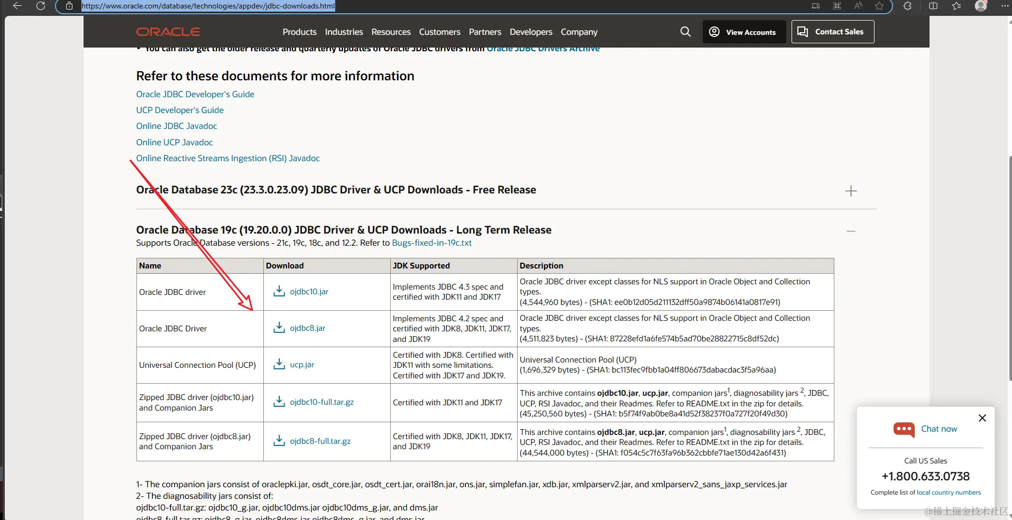Click the download icon beside ojdbc8-full.tar.gz
The image size is (1012, 520).
tap(279, 441)
